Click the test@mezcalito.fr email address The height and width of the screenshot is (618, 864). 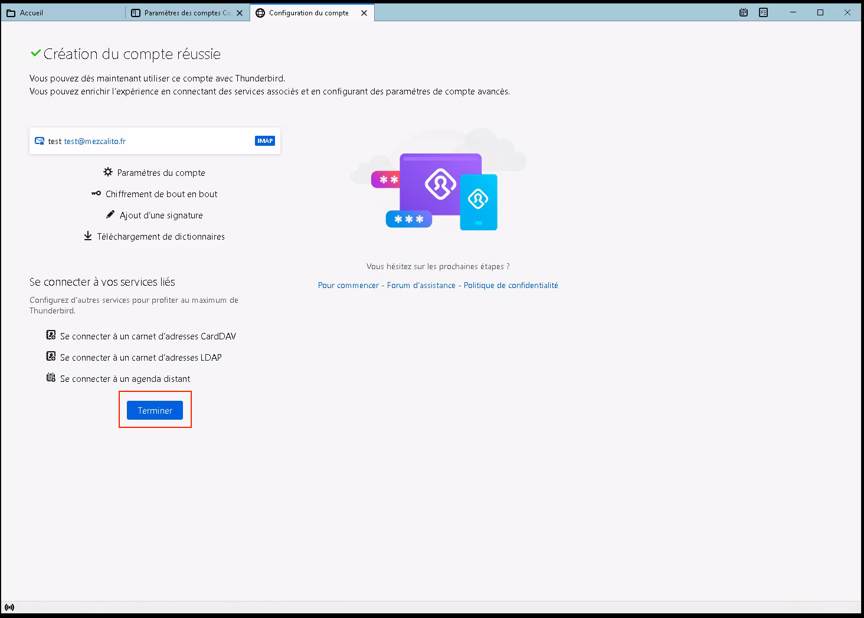(94, 141)
